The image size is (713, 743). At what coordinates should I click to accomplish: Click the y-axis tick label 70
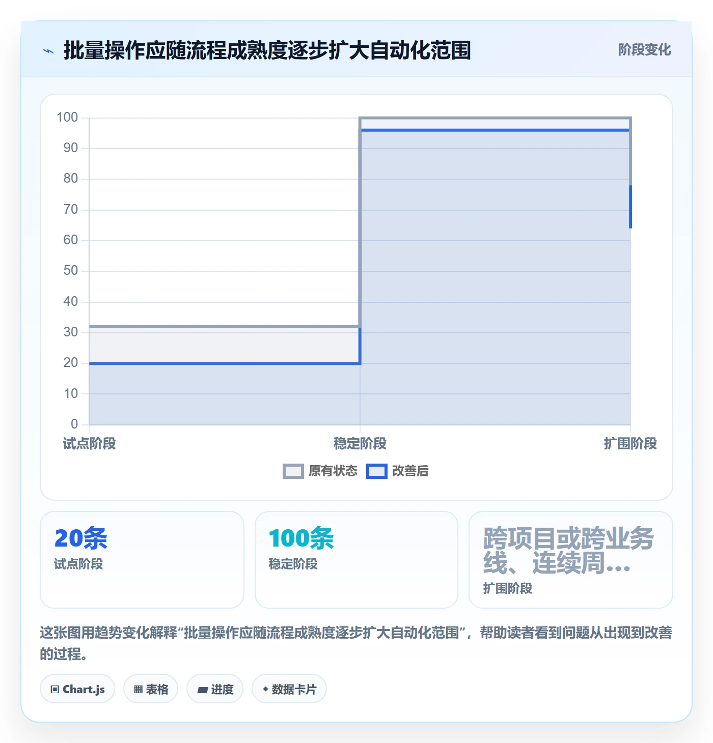tap(71, 209)
